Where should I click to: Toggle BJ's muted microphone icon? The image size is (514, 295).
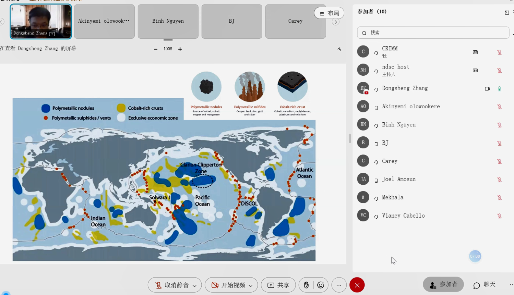(500, 143)
